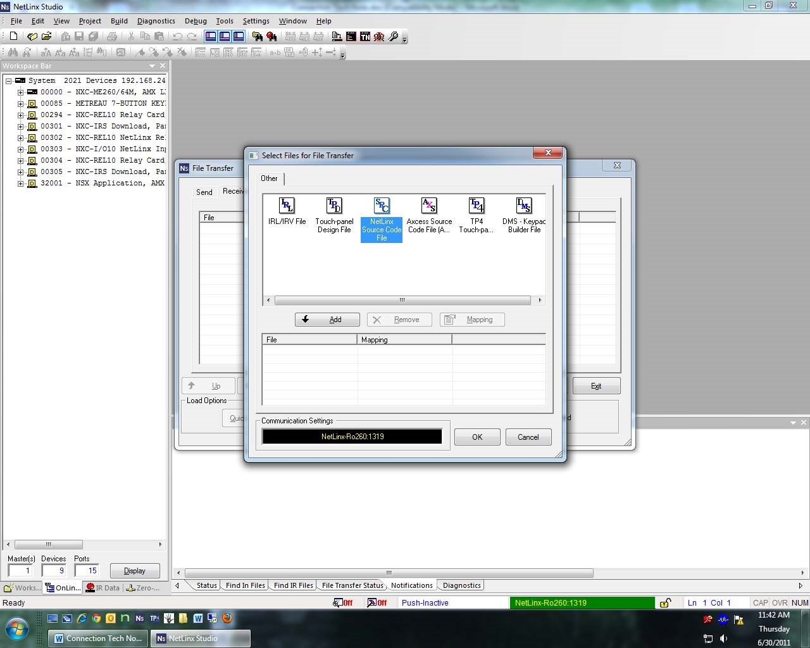Viewport: 810px width, 648px height.
Task: Click the Devices count field
Action: pos(54,571)
